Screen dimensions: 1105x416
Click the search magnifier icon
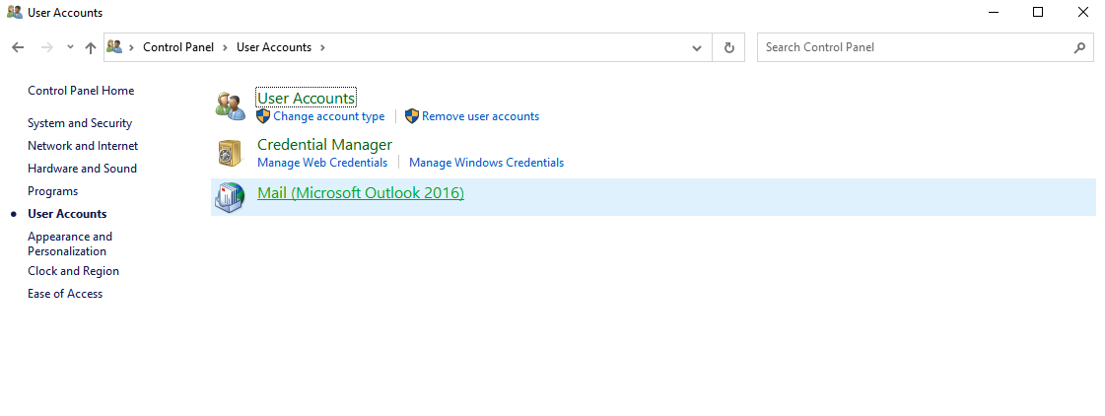point(1079,47)
